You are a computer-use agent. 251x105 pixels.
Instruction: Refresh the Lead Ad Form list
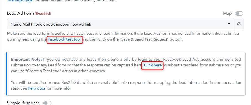(239, 24)
